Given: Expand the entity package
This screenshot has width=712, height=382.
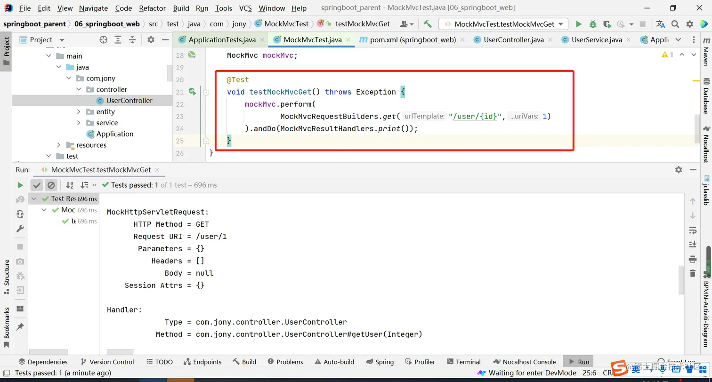Looking at the screenshot, I should [x=79, y=111].
